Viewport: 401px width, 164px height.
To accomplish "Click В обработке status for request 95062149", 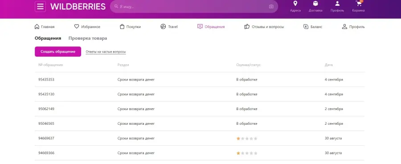I will click(247, 109).
